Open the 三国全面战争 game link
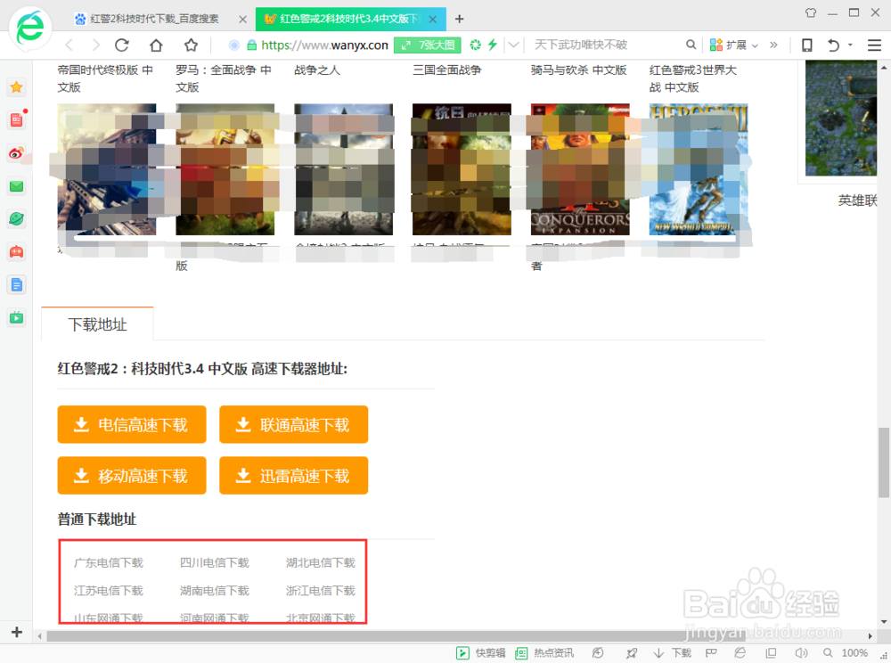 click(447, 70)
